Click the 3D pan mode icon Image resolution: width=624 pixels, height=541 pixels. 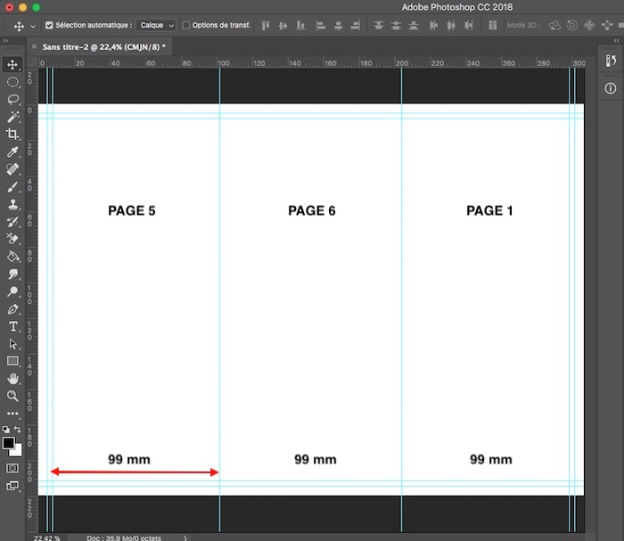coord(589,26)
